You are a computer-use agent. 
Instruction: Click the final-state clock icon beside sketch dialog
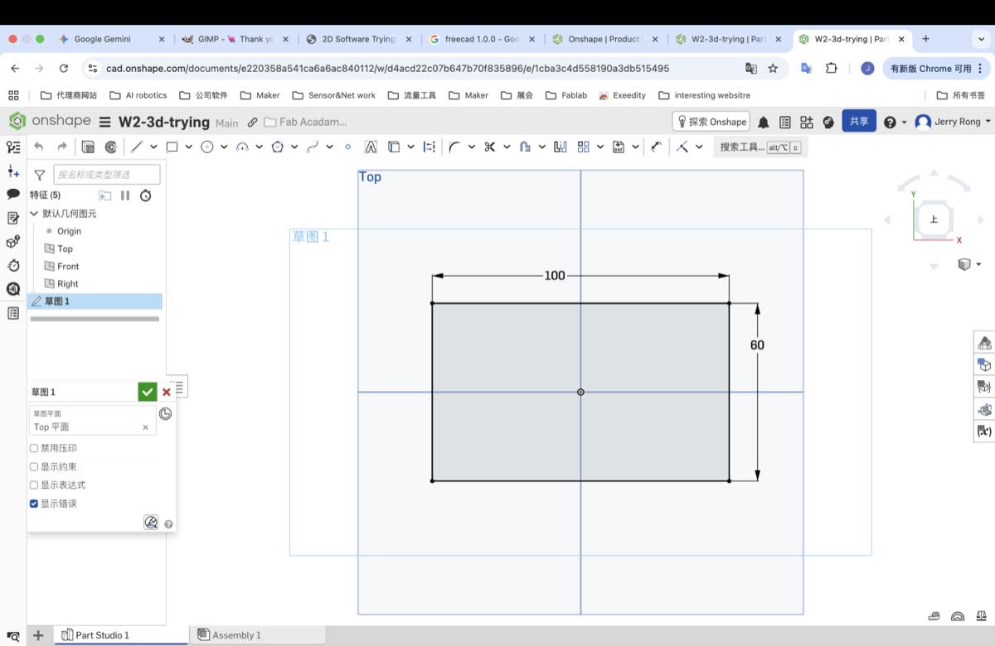tap(165, 413)
